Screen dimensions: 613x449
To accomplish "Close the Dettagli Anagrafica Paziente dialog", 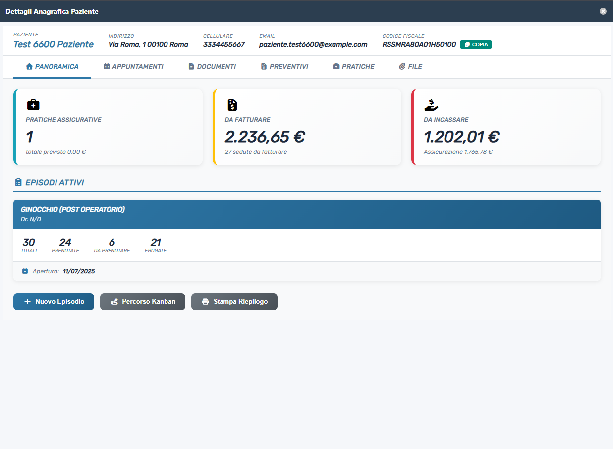I will point(603,11).
